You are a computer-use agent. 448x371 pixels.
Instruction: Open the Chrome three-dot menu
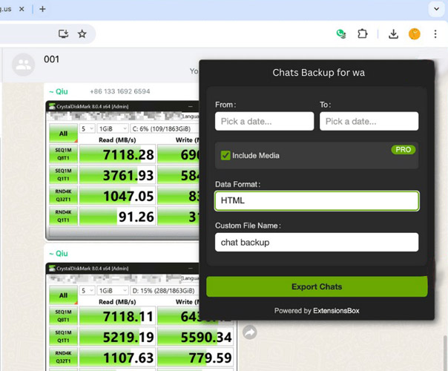pos(435,34)
